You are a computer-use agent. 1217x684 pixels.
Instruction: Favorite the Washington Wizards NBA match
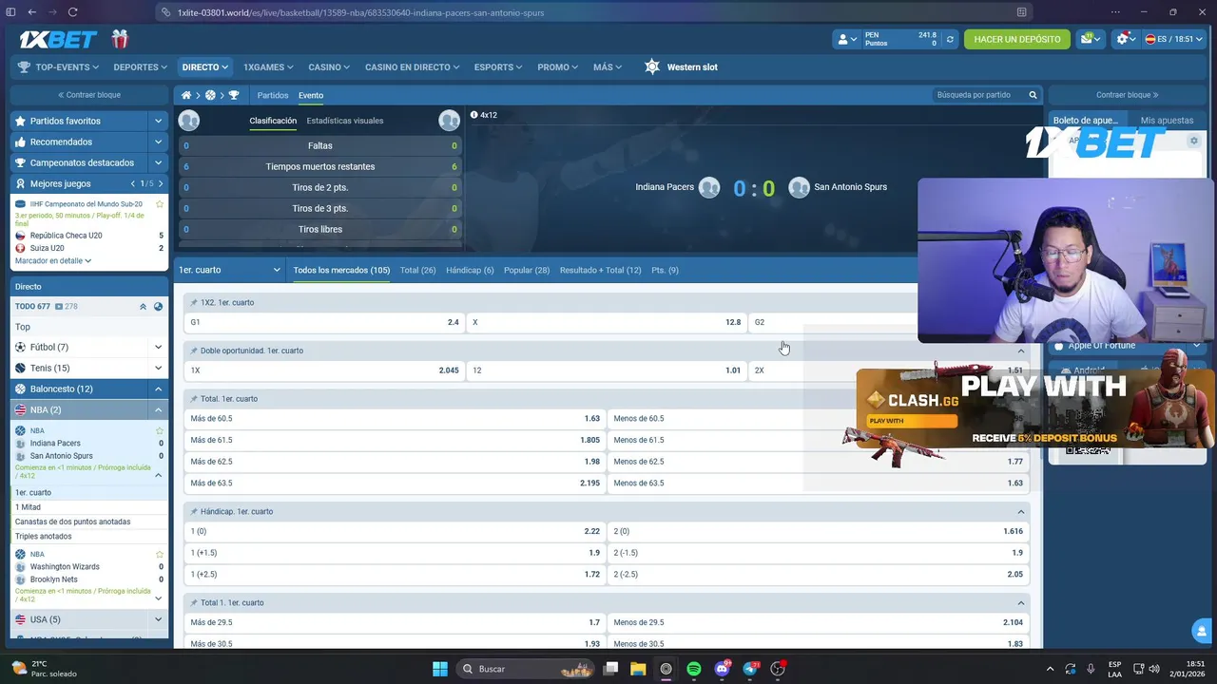tap(160, 554)
